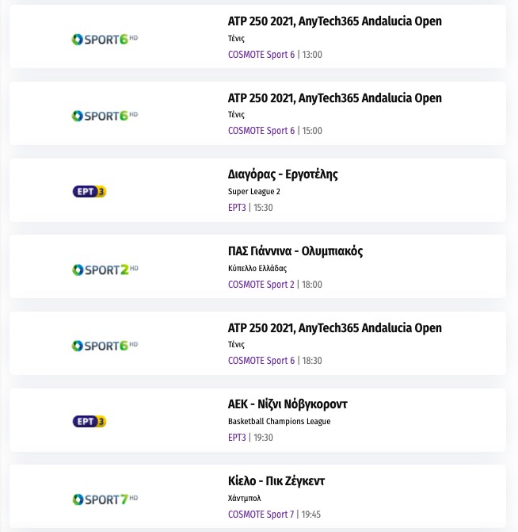The height and width of the screenshot is (532, 518).
Task: Click the Sport 6 HD logo for the 13:00 tennis broadcast
Action: point(105,39)
